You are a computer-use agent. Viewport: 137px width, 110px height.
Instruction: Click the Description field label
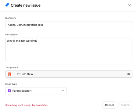point(12,35)
